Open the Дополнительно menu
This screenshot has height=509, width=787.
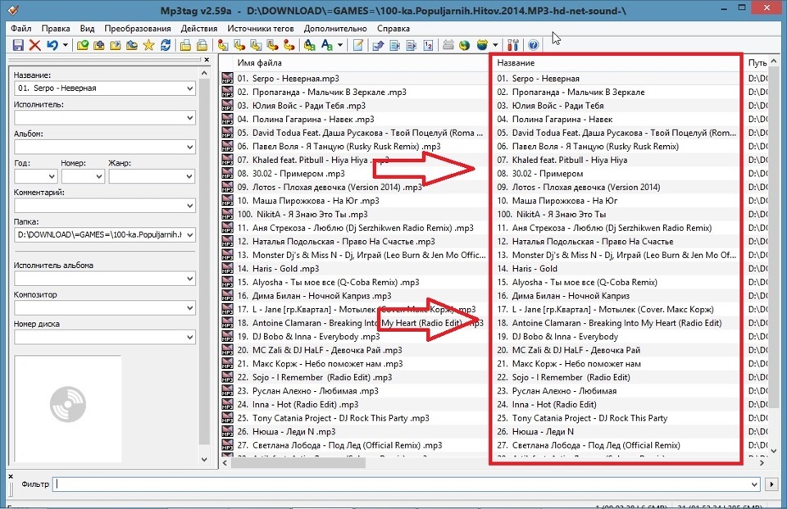tap(335, 29)
